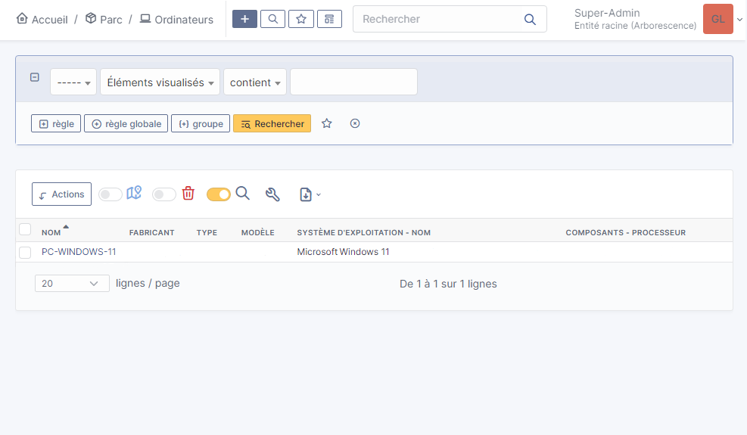Tick the checkbox for PC-WINDOWS-11 row
747x435 pixels.
pos(25,252)
